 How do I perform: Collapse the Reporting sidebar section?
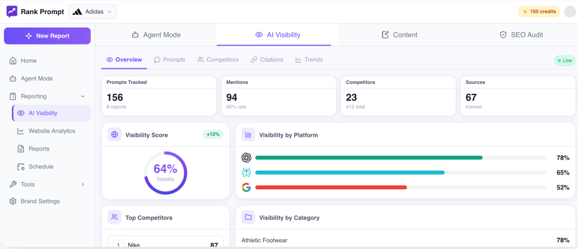83,96
